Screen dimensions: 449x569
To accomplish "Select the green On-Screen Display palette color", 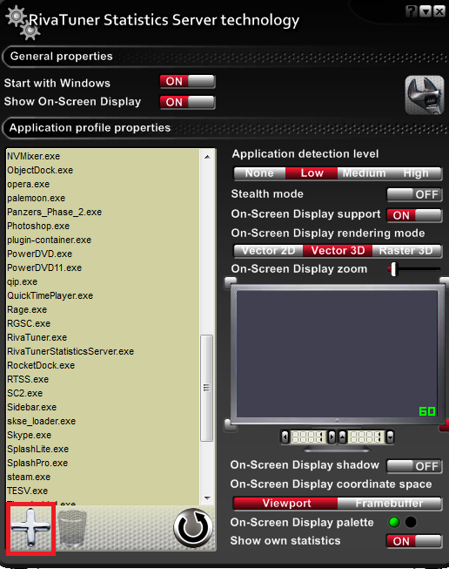I will (394, 522).
